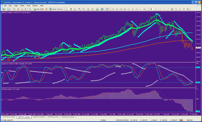Select the Crosshair tool
This screenshot has width=202, height=122.
155,9
